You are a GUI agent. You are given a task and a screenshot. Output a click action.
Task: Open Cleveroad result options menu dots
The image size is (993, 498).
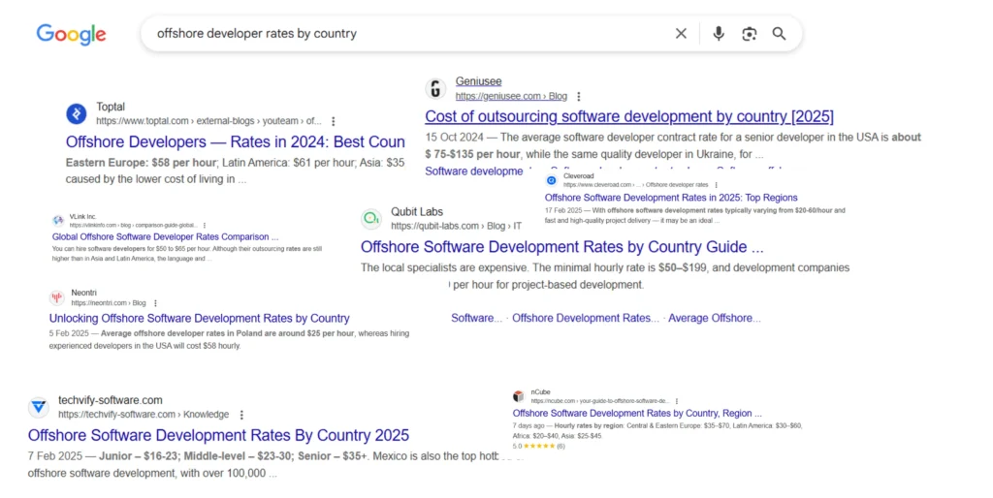(717, 185)
